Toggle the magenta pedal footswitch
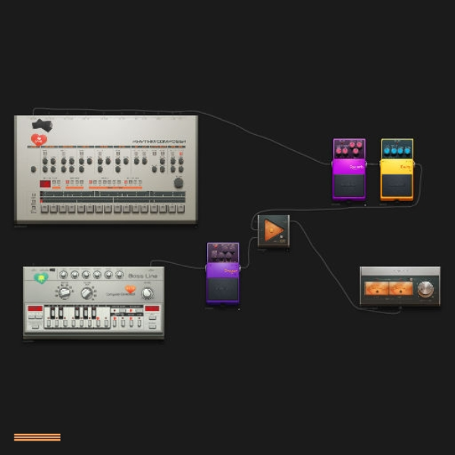Viewport: 455px width, 455px height. pos(349,186)
